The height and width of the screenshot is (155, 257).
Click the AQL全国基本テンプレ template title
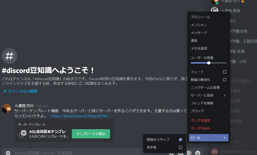coord(47,132)
